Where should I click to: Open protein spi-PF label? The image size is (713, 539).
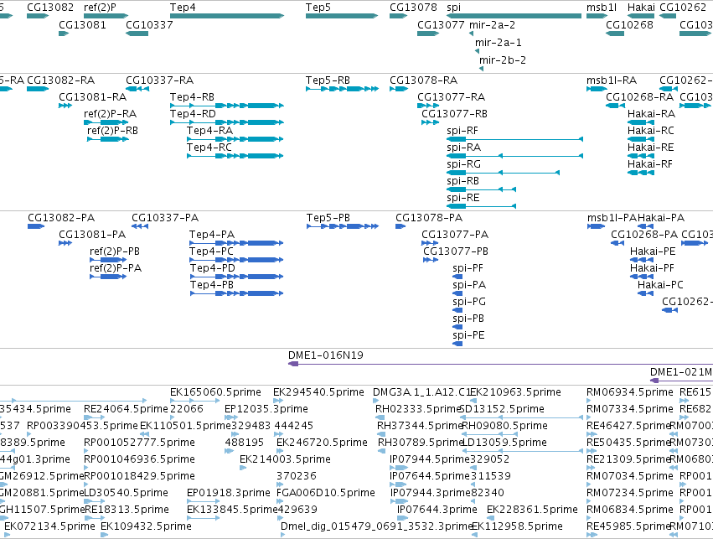(468, 268)
